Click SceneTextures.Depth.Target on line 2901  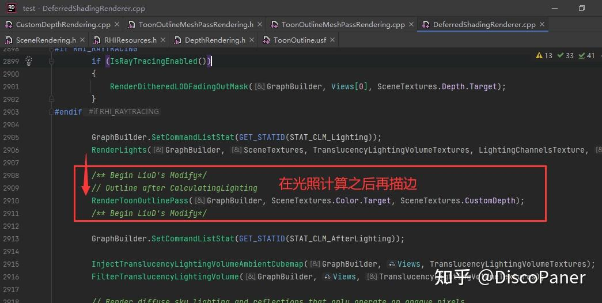437,86
